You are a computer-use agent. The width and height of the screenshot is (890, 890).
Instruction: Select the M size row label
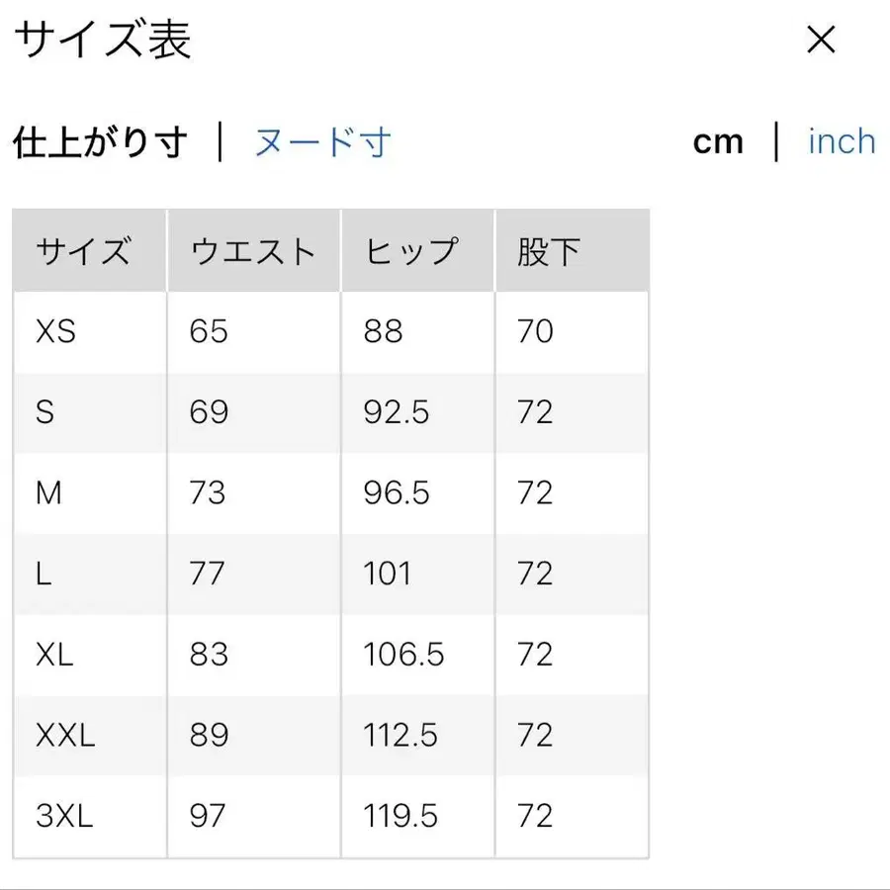pyautogui.click(x=47, y=493)
